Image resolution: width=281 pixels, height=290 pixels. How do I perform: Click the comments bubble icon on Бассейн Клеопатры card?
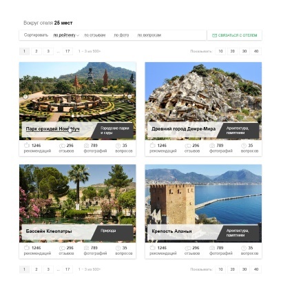[62, 248]
